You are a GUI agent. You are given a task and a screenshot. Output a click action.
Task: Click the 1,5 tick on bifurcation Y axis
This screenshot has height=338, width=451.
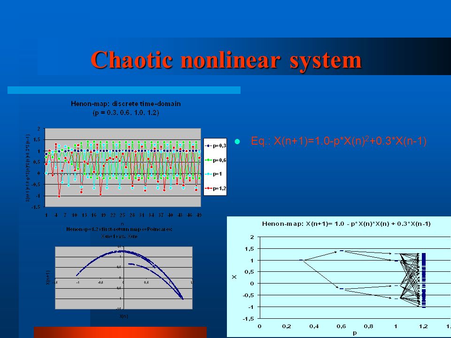[249, 249]
